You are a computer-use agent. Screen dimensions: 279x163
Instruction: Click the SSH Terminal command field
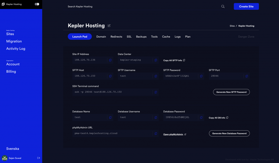(113, 92)
